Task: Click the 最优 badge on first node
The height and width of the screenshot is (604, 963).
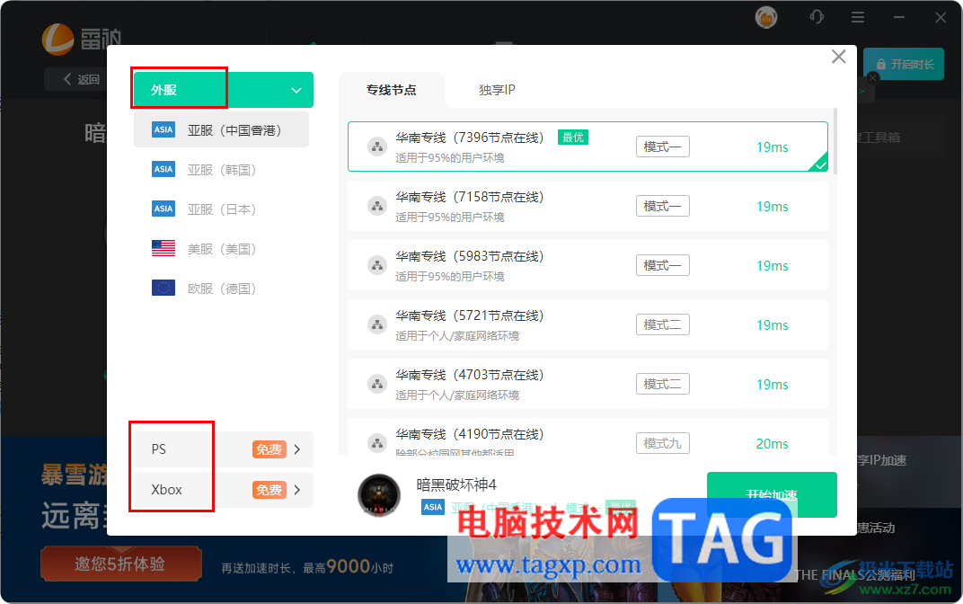Action: click(573, 137)
